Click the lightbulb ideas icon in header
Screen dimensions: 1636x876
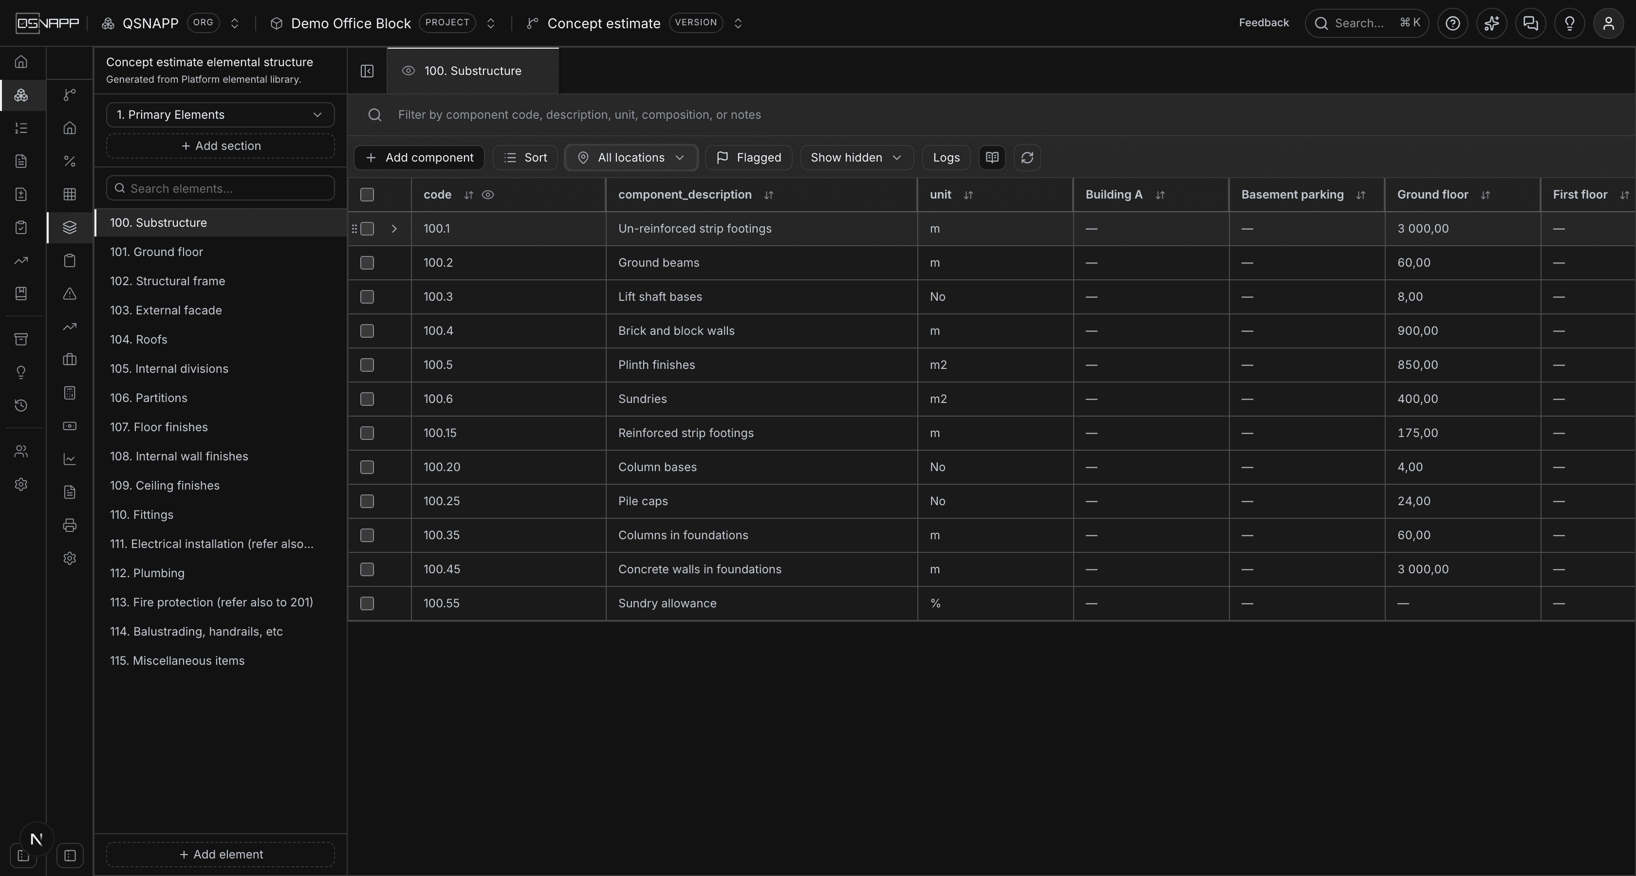pos(1569,23)
